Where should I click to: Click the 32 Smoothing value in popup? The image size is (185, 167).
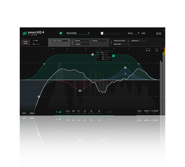click(103, 57)
